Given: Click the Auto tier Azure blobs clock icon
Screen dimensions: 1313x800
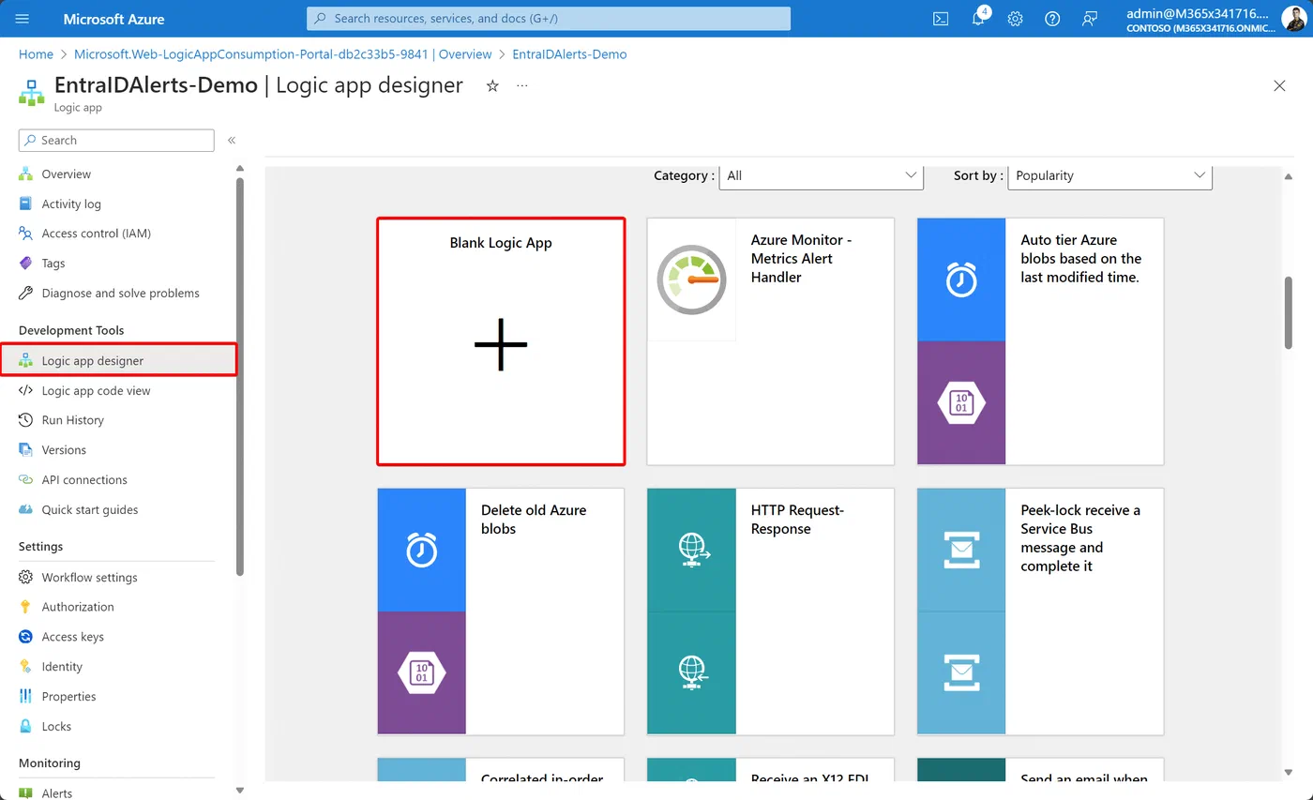Looking at the screenshot, I should 961,279.
